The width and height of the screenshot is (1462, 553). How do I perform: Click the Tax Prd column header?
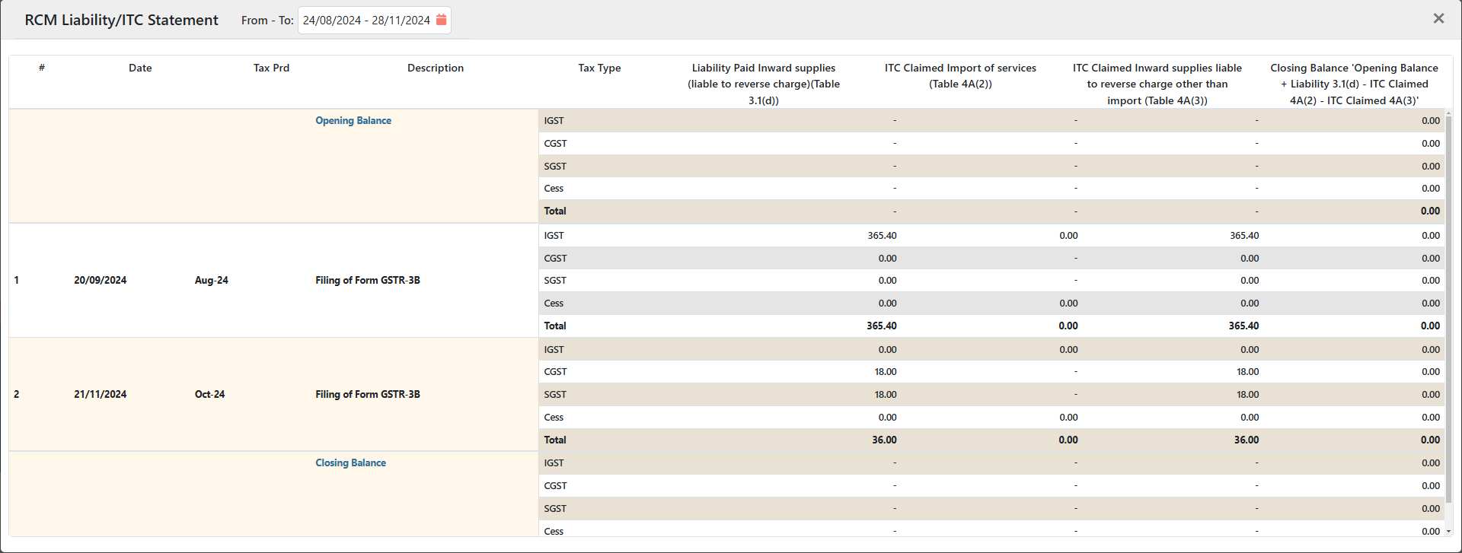(x=271, y=68)
